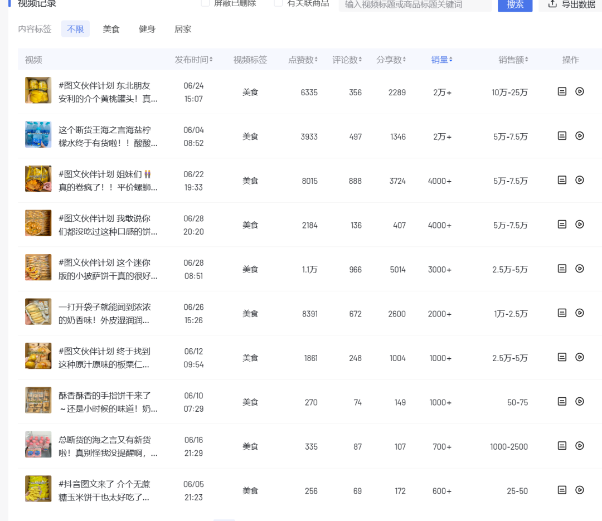Select the 健身 tag tab
The height and width of the screenshot is (521, 602).
pos(147,29)
